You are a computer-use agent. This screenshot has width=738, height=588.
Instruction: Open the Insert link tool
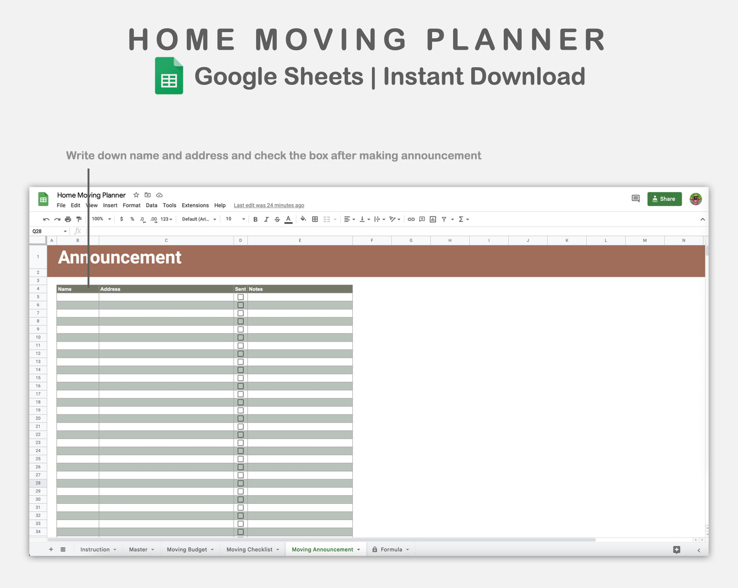411,219
